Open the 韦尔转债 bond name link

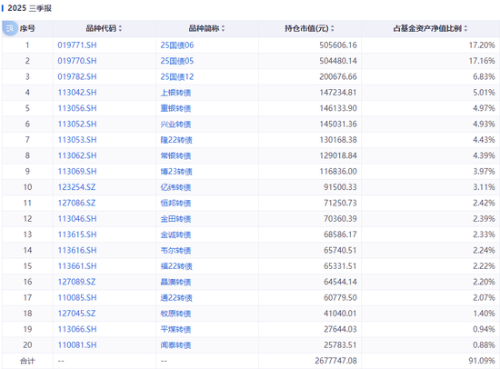tap(175, 250)
